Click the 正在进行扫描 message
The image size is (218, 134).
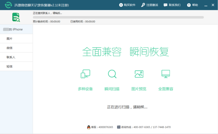click(x=127, y=107)
